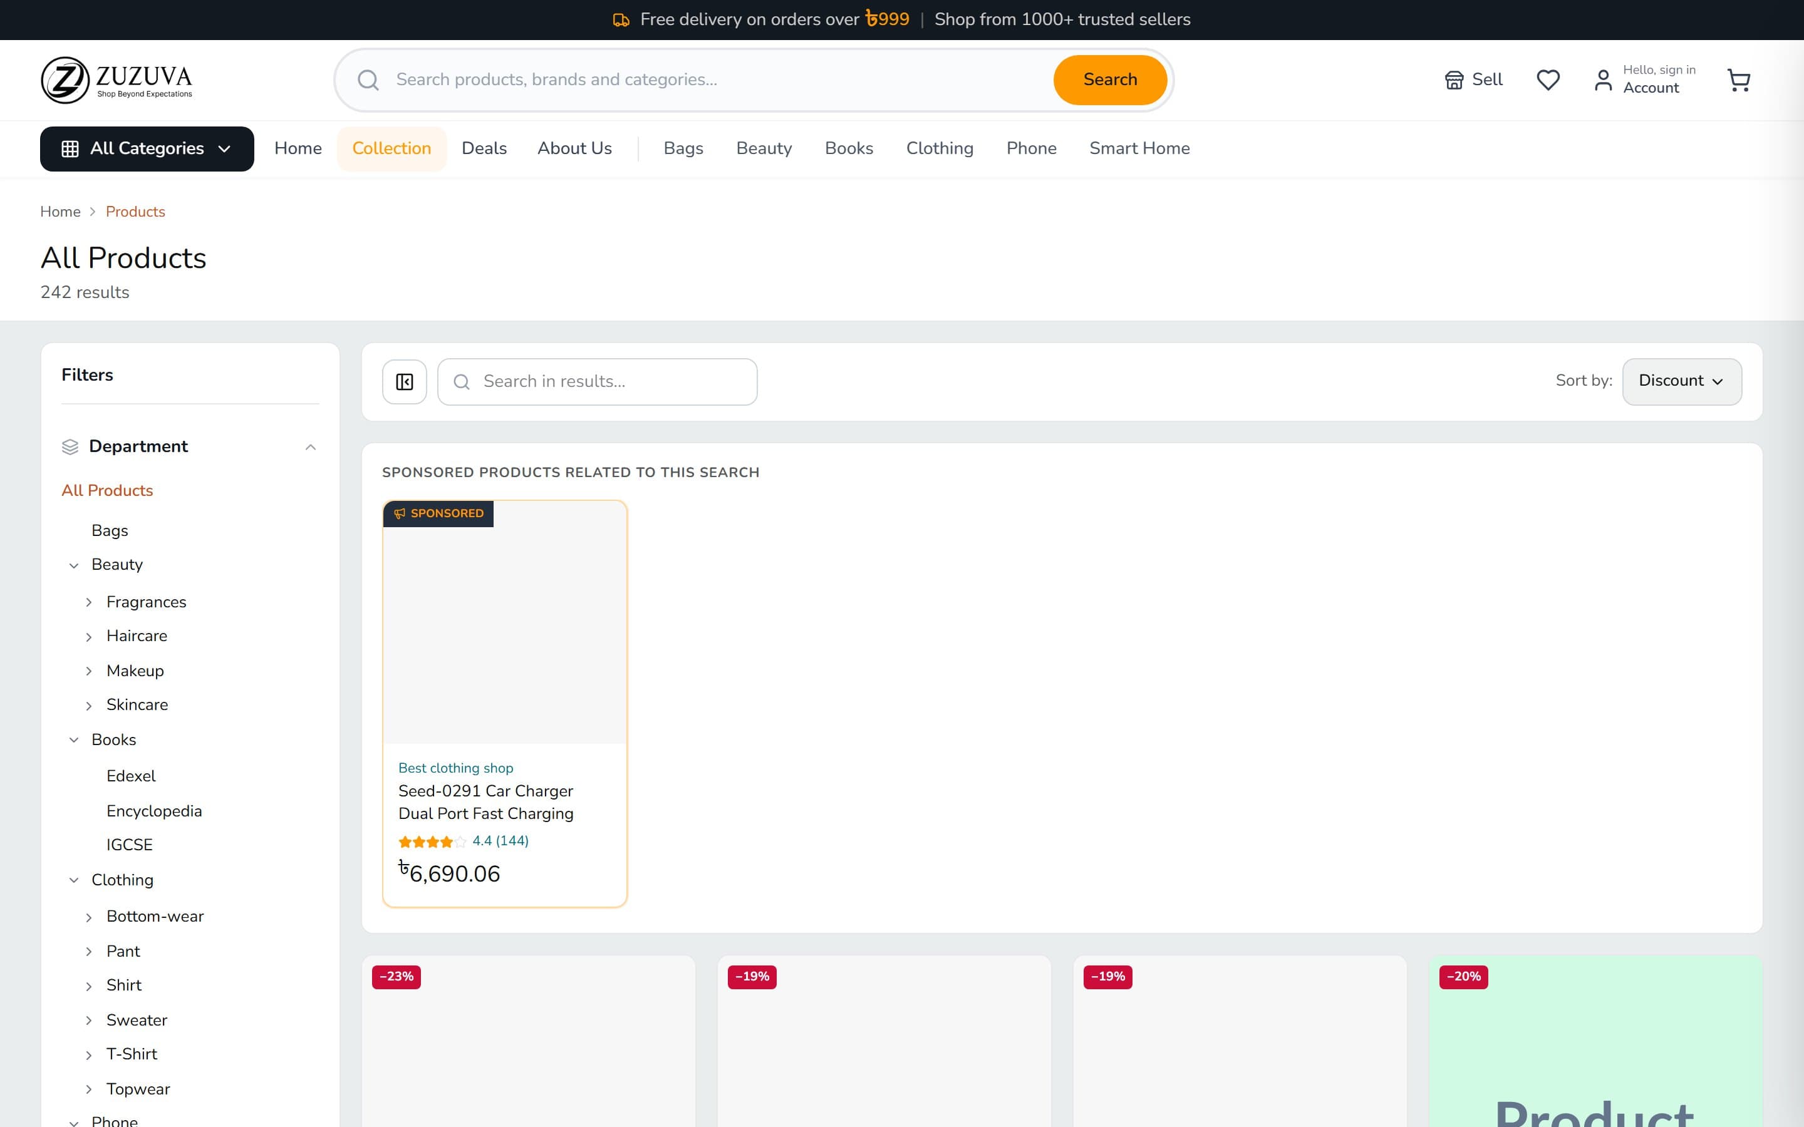Collapse the Beauty category tree
This screenshot has width=1804, height=1127.
74,566
